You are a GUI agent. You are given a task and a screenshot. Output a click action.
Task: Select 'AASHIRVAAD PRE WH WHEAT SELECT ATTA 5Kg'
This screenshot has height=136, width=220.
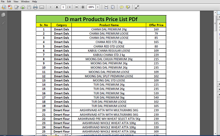point(109,119)
